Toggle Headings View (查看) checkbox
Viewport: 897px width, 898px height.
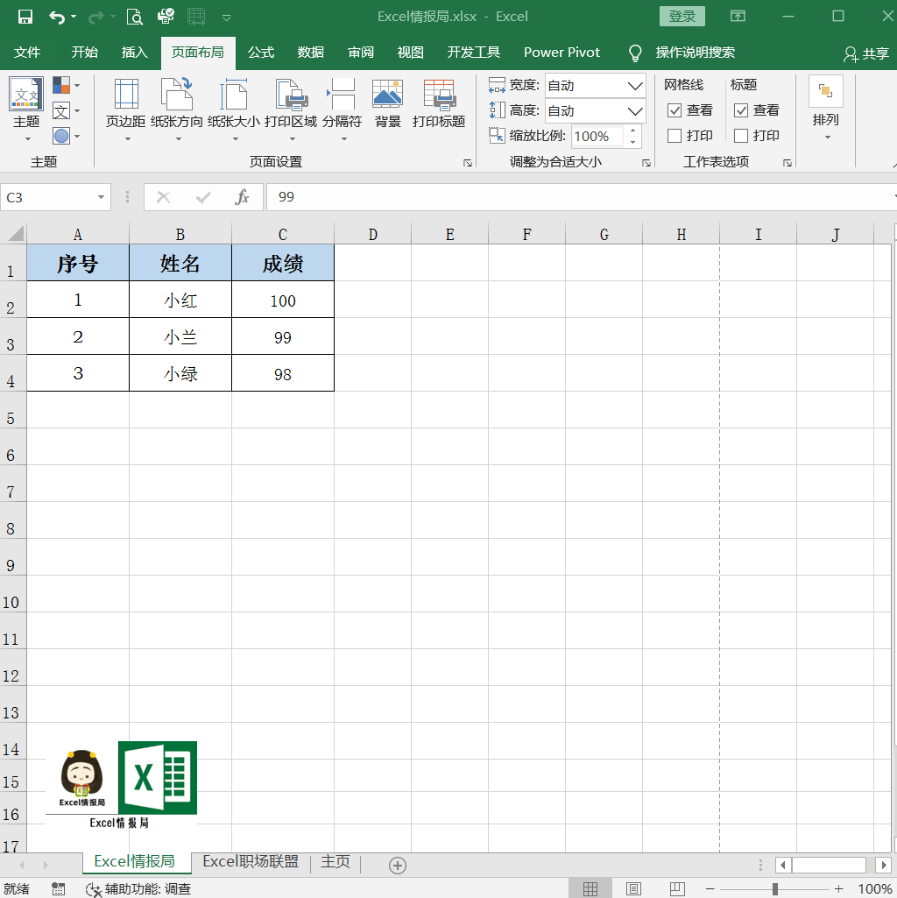tap(741, 110)
